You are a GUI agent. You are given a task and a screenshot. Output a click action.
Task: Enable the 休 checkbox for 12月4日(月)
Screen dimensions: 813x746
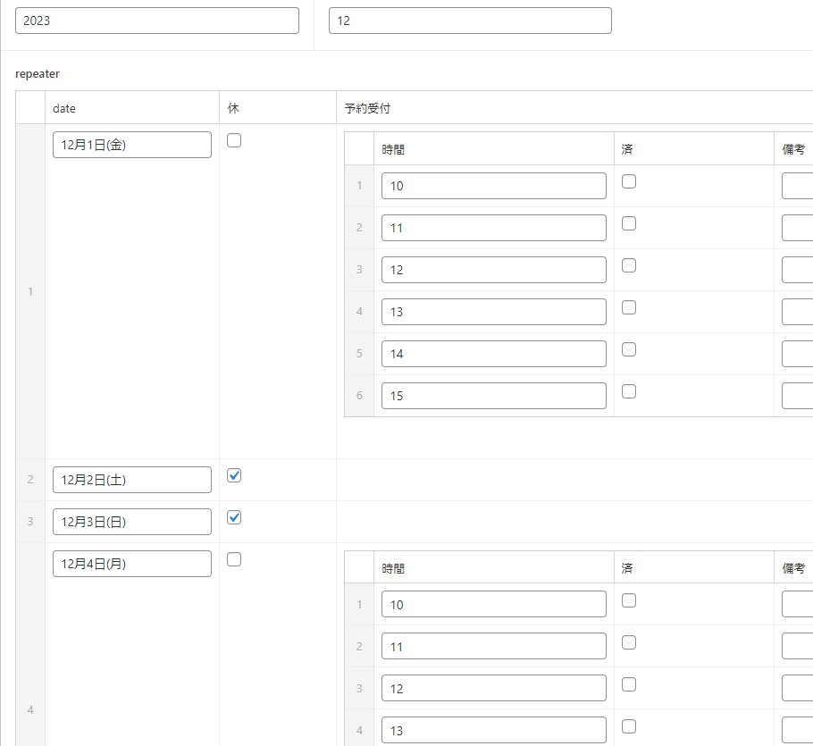coord(234,559)
